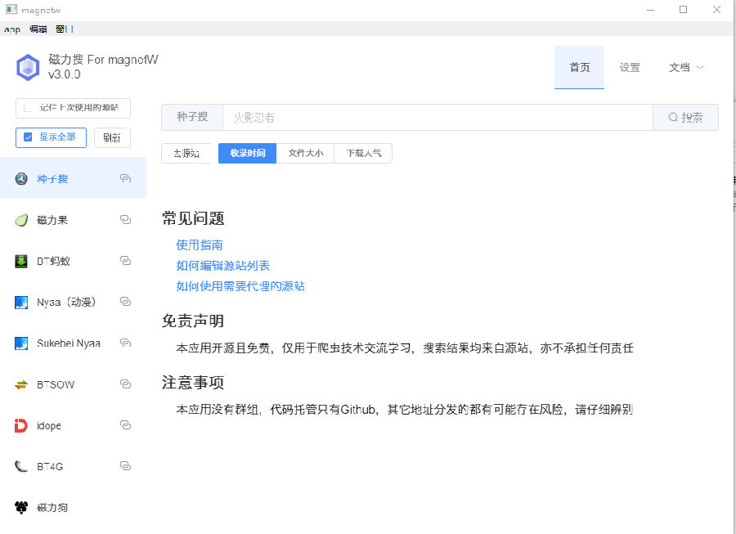Open the 设置 tab
Screen dimensions: 736x534
click(630, 68)
